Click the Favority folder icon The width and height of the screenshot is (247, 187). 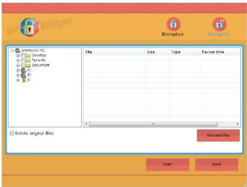click(28, 60)
